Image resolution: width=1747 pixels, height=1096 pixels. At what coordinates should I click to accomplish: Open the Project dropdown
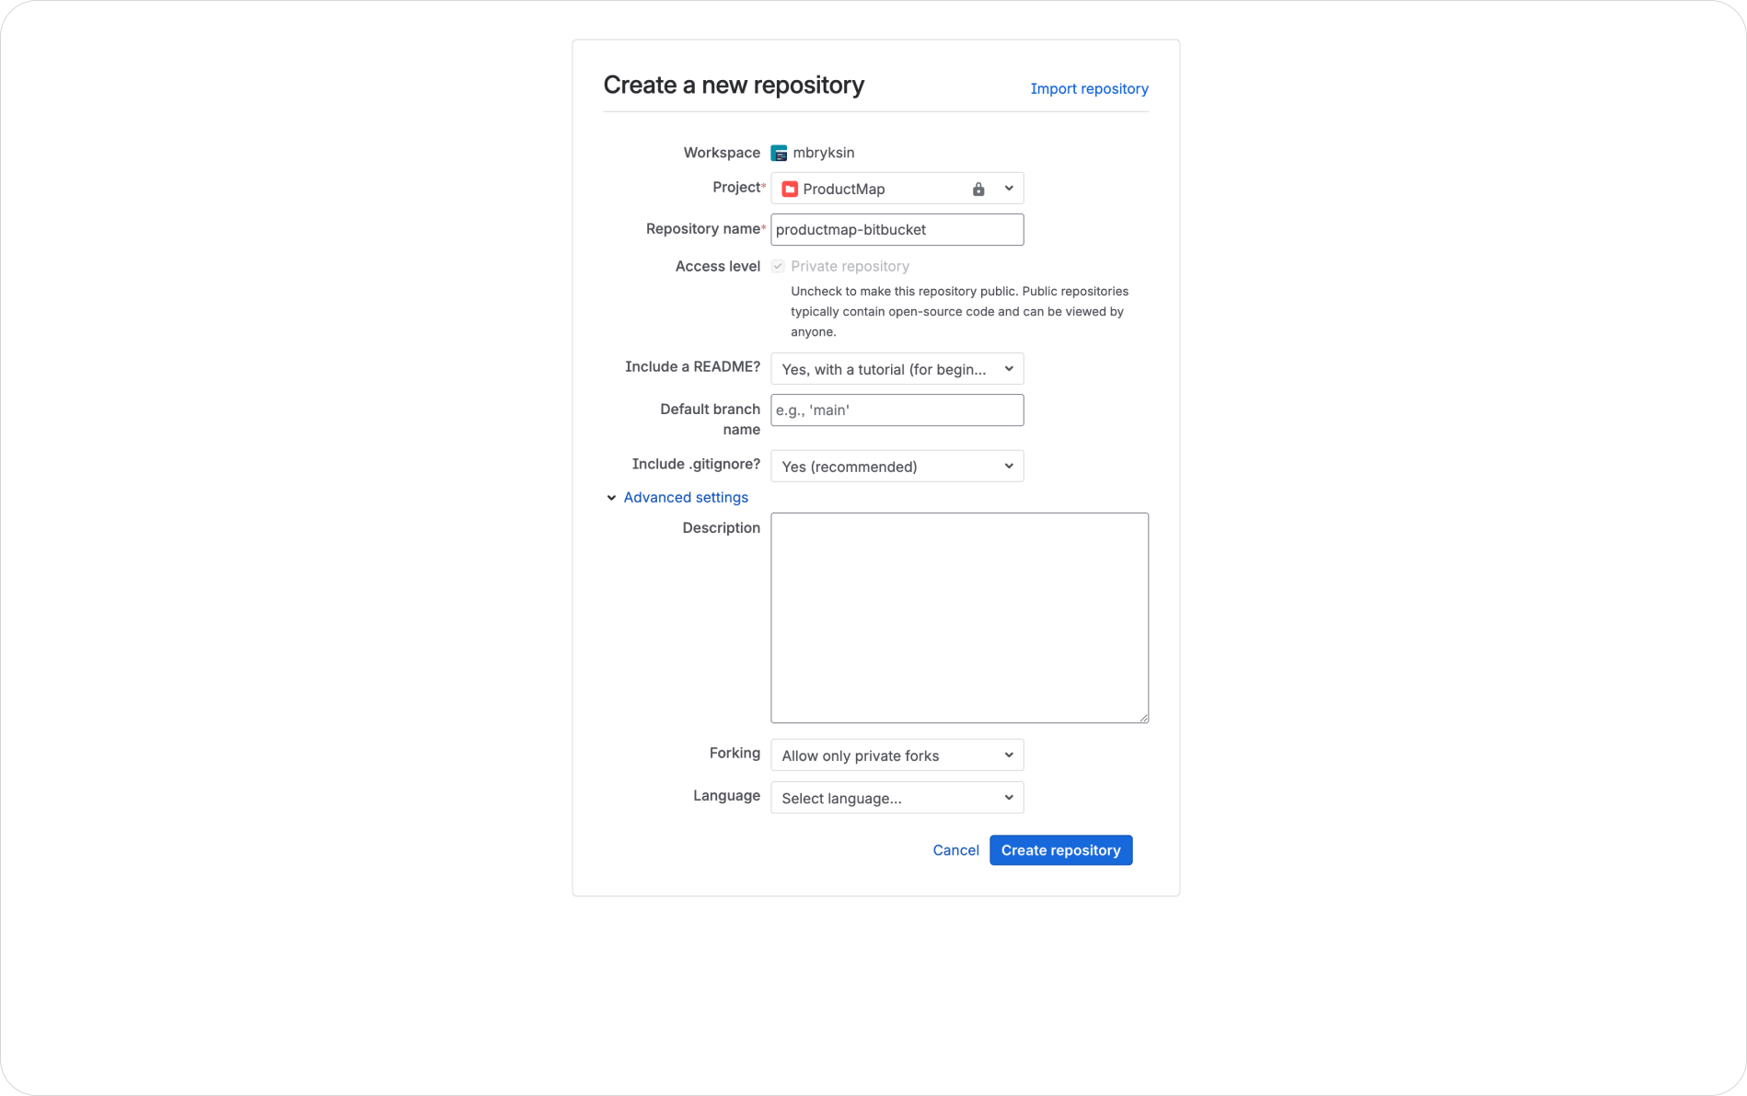pyautogui.click(x=897, y=189)
